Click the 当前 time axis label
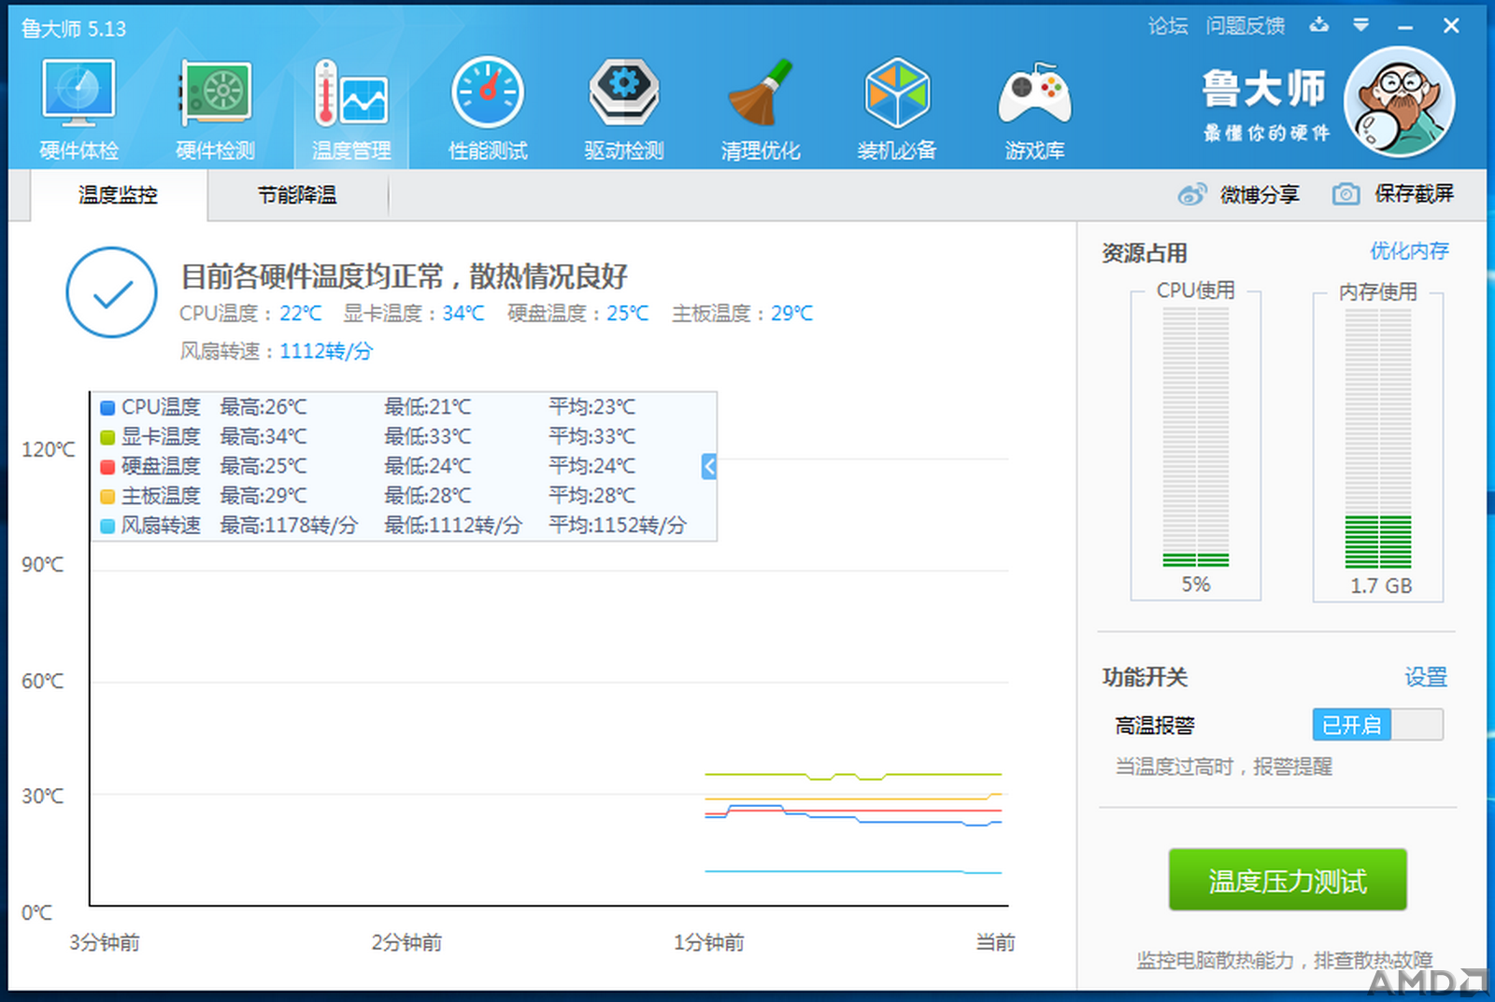The image size is (1495, 1002). (x=996, y=942)
